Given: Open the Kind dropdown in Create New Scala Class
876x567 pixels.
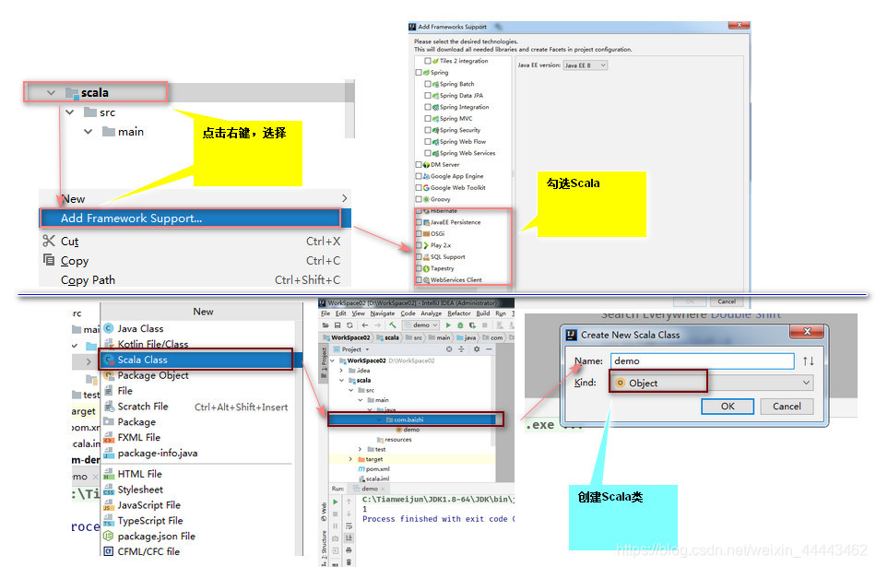Looking at the screenshot, I should coord(711,383).
